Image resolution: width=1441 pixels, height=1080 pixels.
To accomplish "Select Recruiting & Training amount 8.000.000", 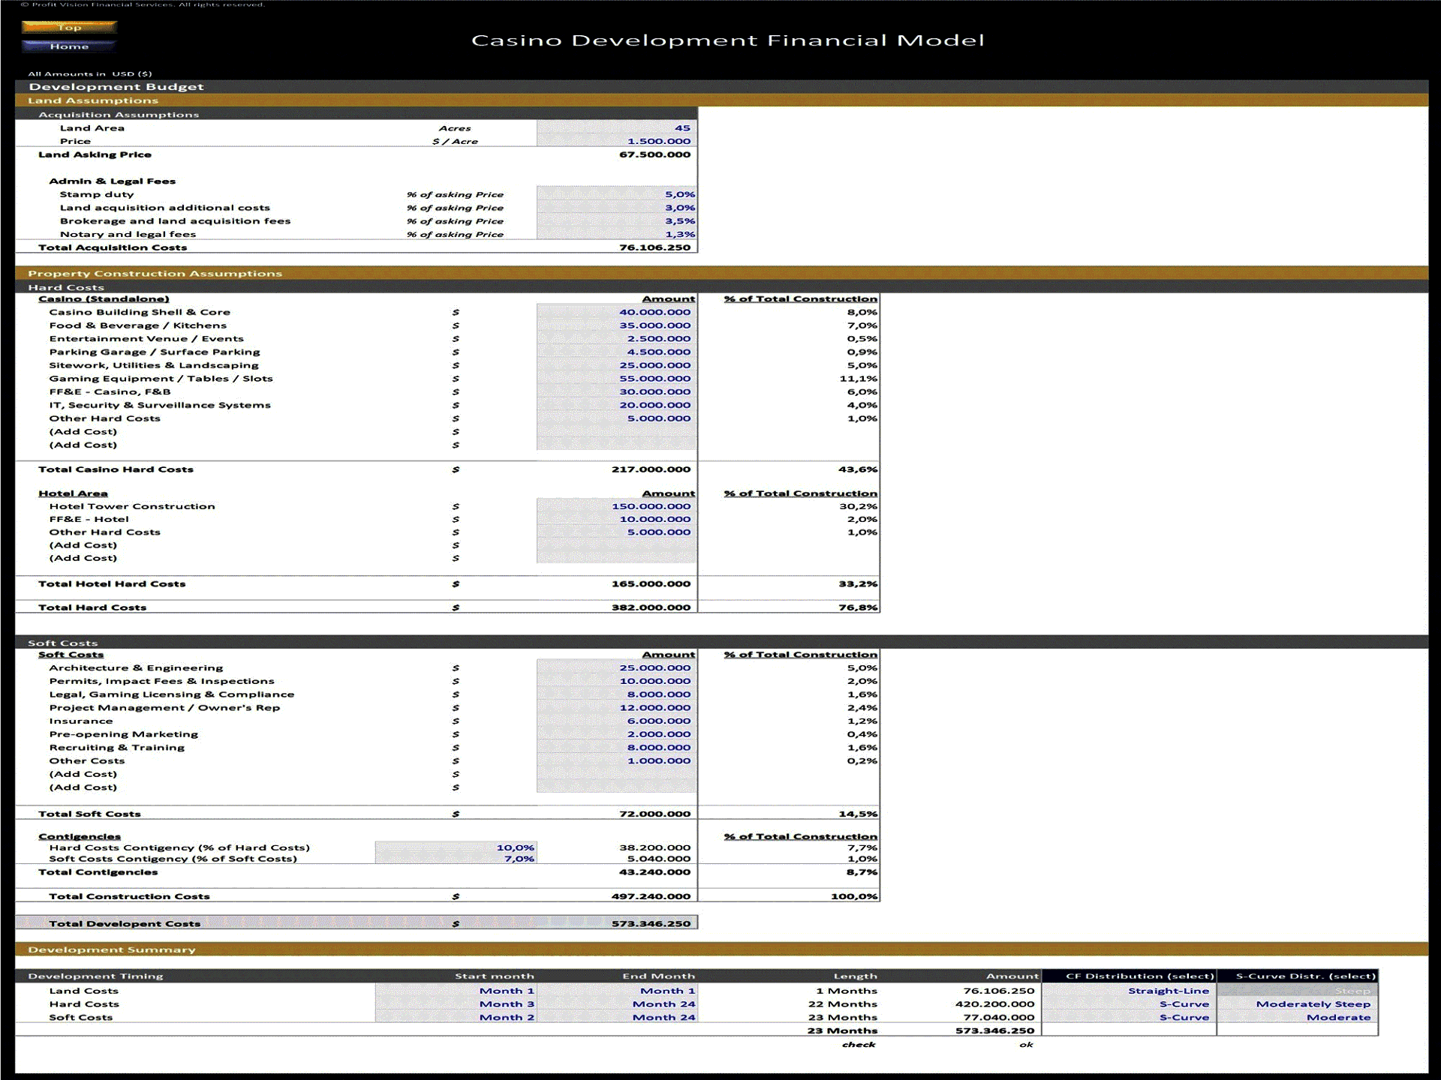I will point(616,747).
